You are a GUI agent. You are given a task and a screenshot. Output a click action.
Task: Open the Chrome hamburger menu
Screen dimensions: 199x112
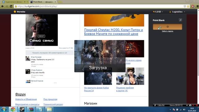198,6
